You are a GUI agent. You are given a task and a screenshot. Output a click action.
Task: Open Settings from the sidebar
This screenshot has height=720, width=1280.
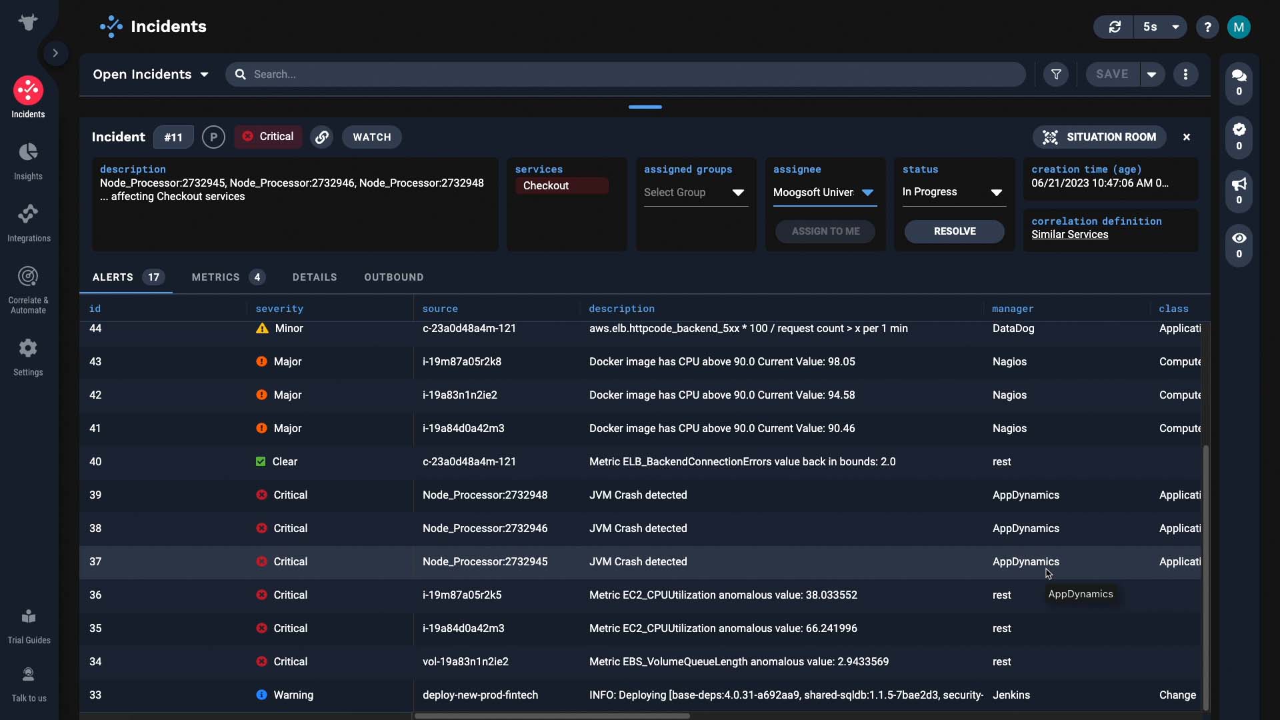pyautogui.click(x=28, y=357)
